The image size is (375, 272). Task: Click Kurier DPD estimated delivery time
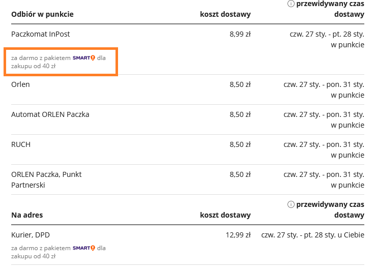(312, 235)
